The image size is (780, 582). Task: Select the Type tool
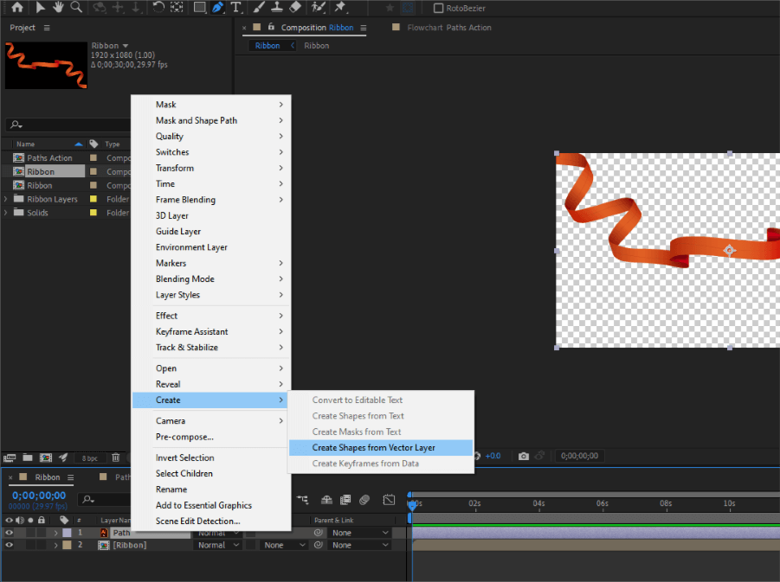pos(235,7)
